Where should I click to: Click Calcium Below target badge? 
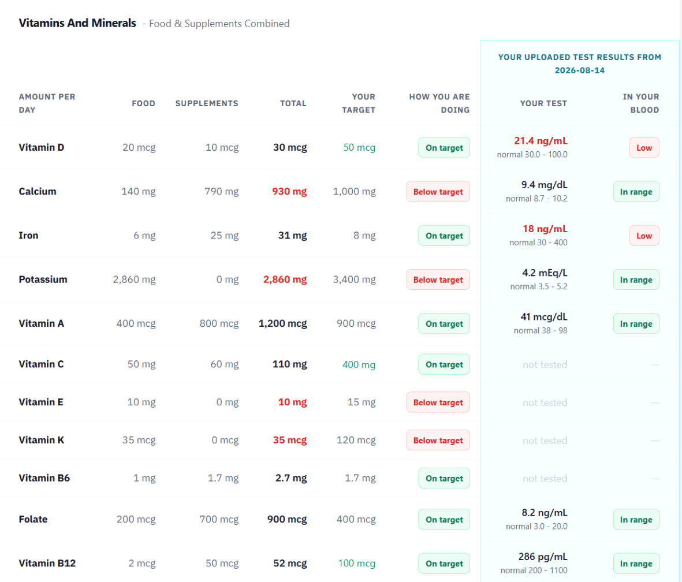(x=438, y=191)
